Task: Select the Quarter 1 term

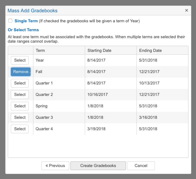Action: (x=20, y=83)
